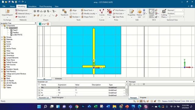Open the Boolean dropdown
The width and height of the screenshot is (195, 110).
coord(75,17)
